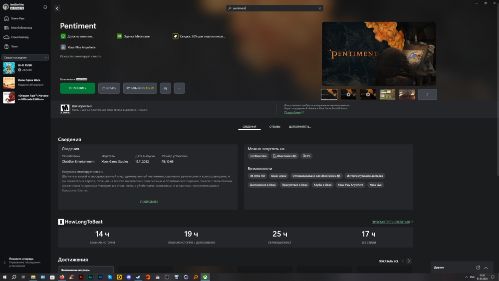The image size is (499, 281).
Task: Open Cloud Gaming in the sidebar
Action: pos(20,37)
